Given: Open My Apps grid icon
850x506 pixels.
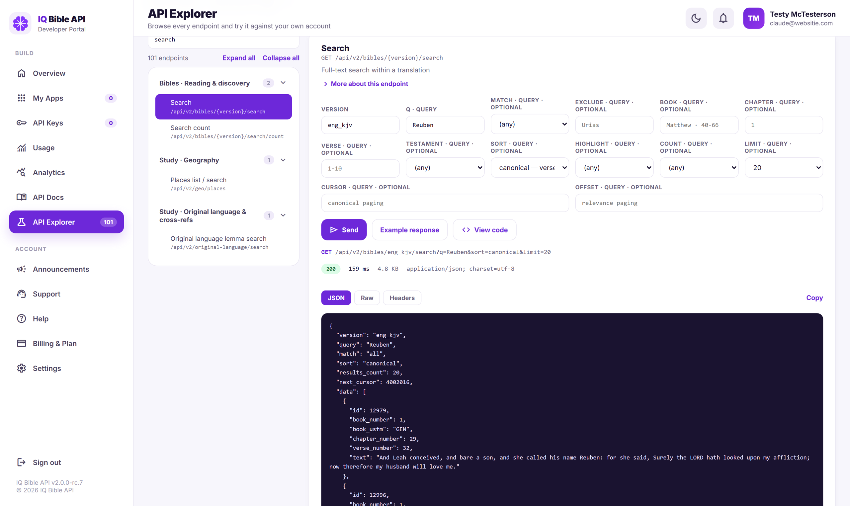Looking at the screenshot, I should click(x=22, y=98).
